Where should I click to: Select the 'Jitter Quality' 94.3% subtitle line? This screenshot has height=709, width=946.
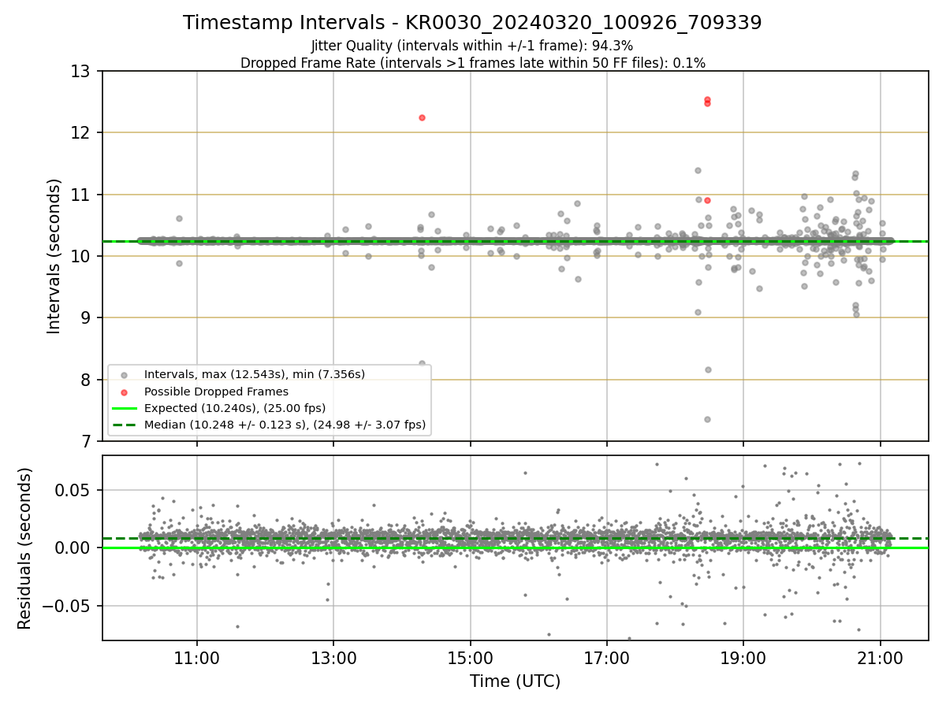pyautogui.click(x=472, y=46)
